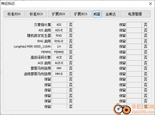The height and width of the screenshot is (115, 155).
Task: Click 否 value next to AIS
Action: (71, 25)
